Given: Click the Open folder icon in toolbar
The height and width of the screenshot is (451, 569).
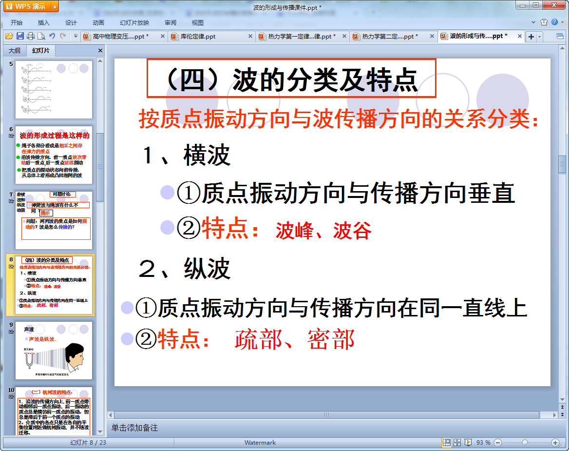Looking at the screenshot, I should click(9, 36).
